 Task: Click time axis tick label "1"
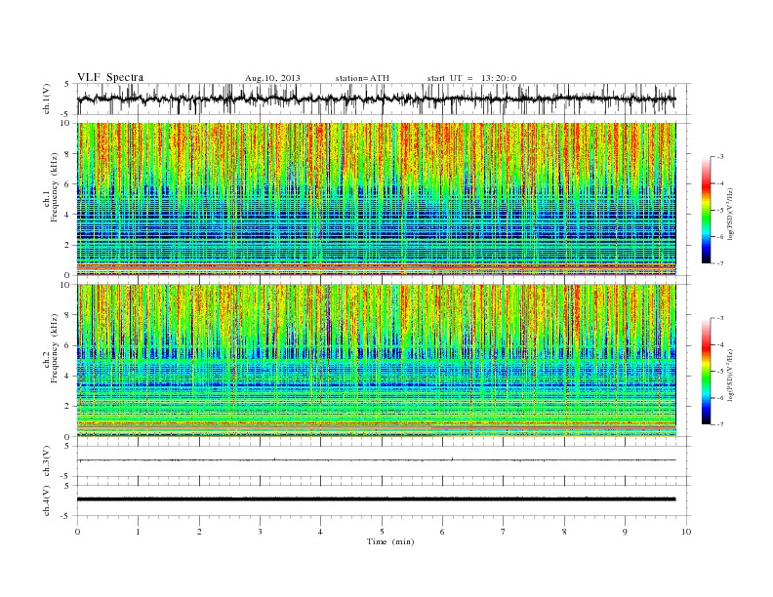[x=138, y=532]
